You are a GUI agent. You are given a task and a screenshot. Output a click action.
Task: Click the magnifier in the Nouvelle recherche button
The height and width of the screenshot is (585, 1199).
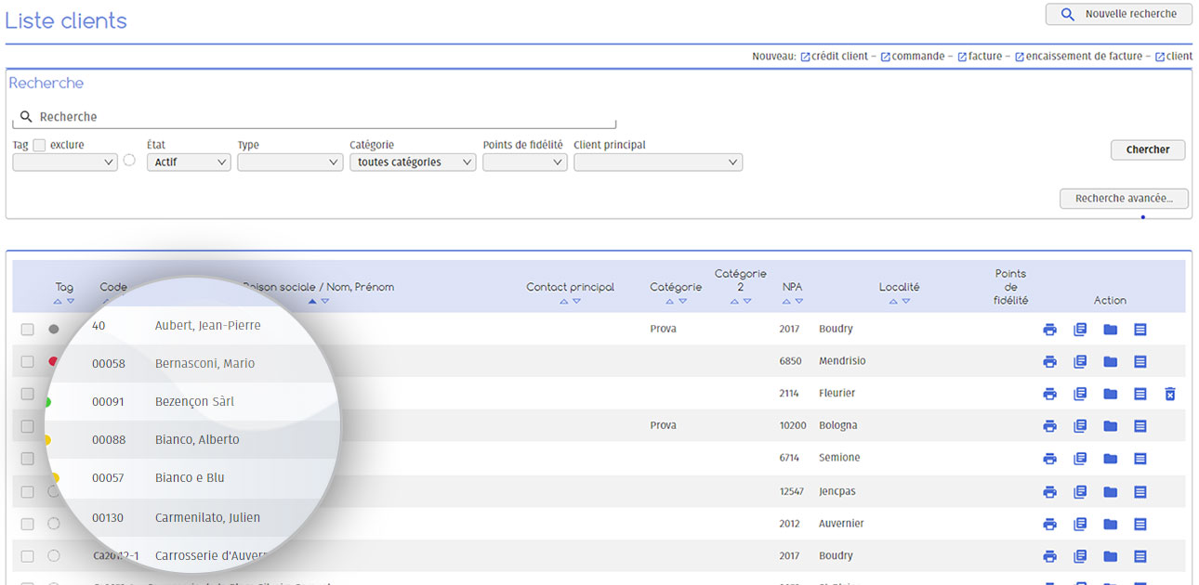click(x=1066, y=14)
